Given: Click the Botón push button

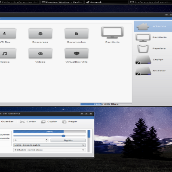Looking at the screenshot, I should pos(68,140).
